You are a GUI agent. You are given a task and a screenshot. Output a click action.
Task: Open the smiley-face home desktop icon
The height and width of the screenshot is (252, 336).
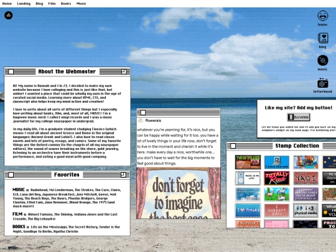click(322, 16)
